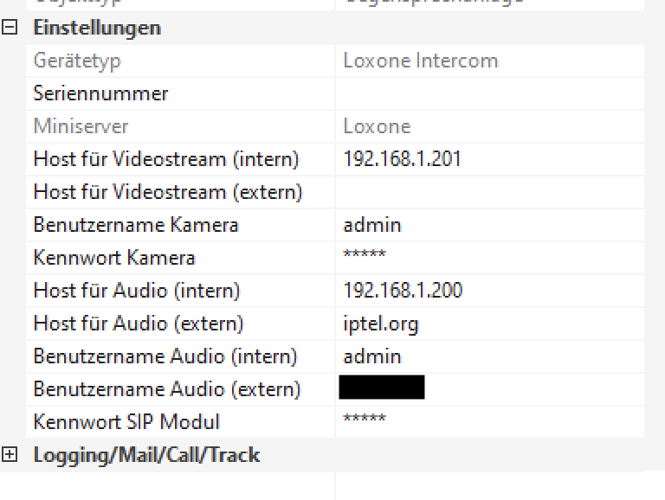665x500 pixels.
Task: Click the Kennwort Kamera password field
Action: (x=365, y=258)
